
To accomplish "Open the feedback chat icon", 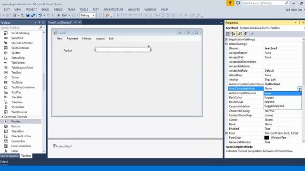I will (238, 3).
